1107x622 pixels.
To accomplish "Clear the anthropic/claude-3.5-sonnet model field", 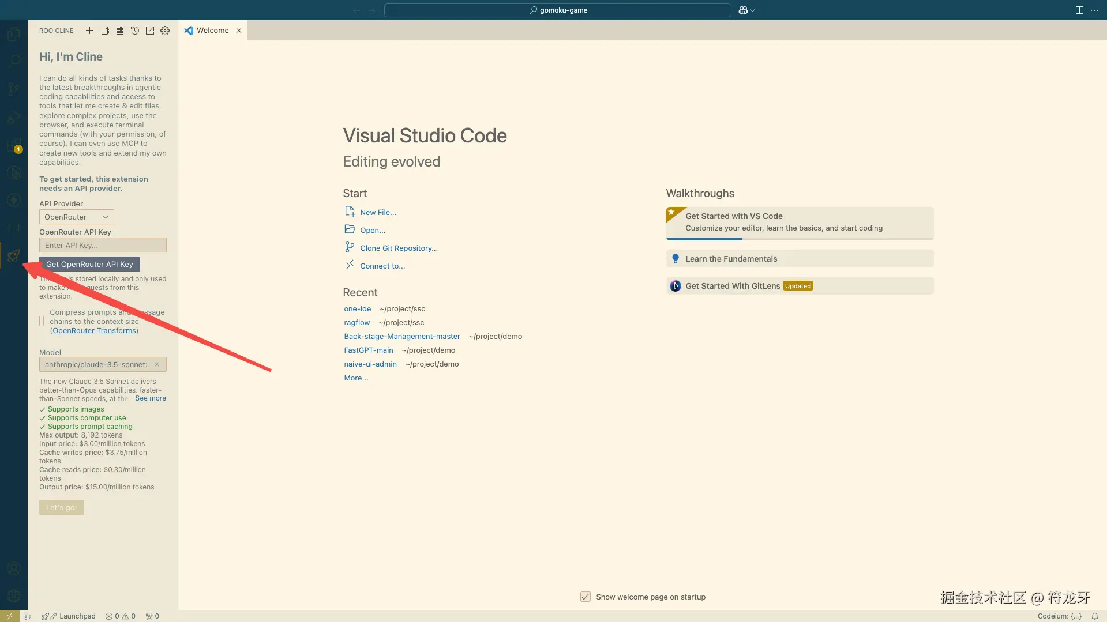I will [x=157, y=364].
